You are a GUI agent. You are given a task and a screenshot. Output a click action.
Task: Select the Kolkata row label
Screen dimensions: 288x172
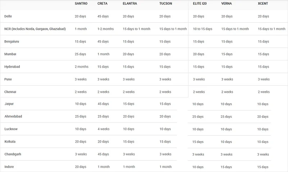[10, 141]
